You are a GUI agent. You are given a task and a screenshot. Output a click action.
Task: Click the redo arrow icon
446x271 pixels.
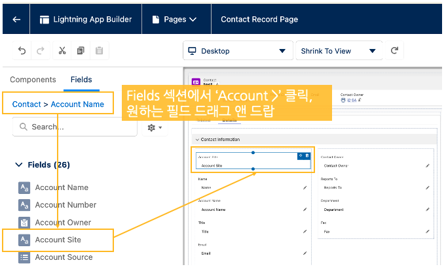pyautogui.click(x=41, y=51)
